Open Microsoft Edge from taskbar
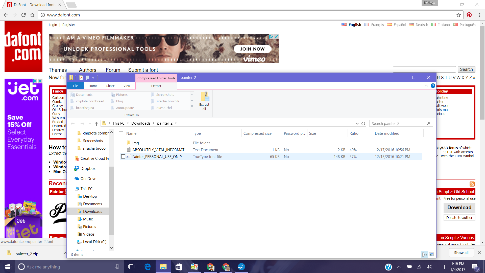The height and width of the screenshot is (273, 485). [148, 267]
